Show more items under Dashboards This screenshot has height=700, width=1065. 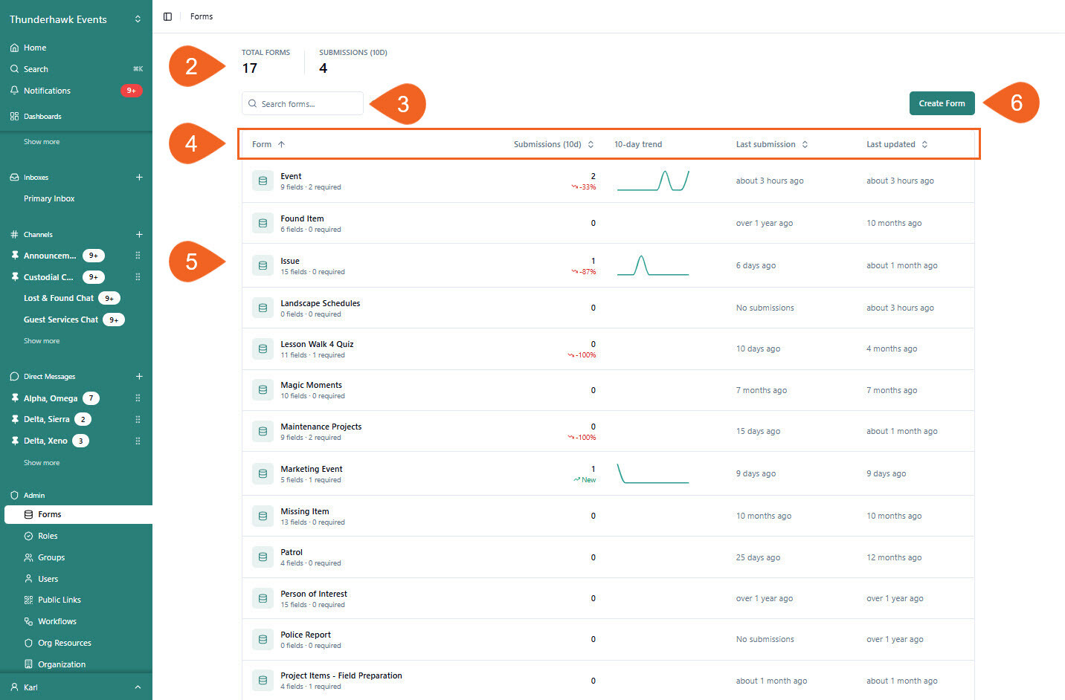coord(42,142)
